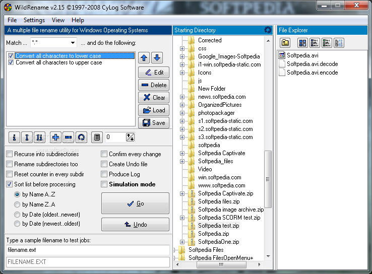Enable Produce Log option
372x274 pixels.
tap(104, 174)
